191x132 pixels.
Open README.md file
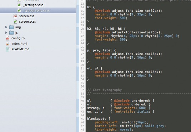[x=20, y=49]
